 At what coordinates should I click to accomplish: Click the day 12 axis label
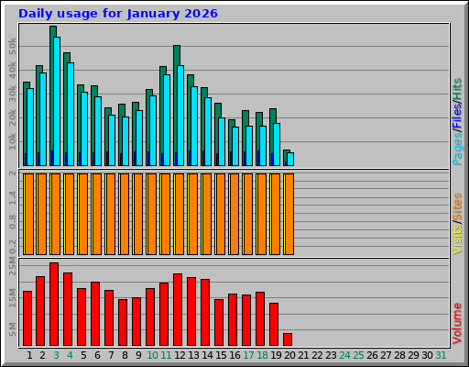pos(180,355)
